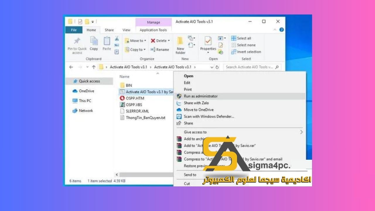Click the Back navigation arrow
Screen dimensions: 375x211
click(71, 67)
